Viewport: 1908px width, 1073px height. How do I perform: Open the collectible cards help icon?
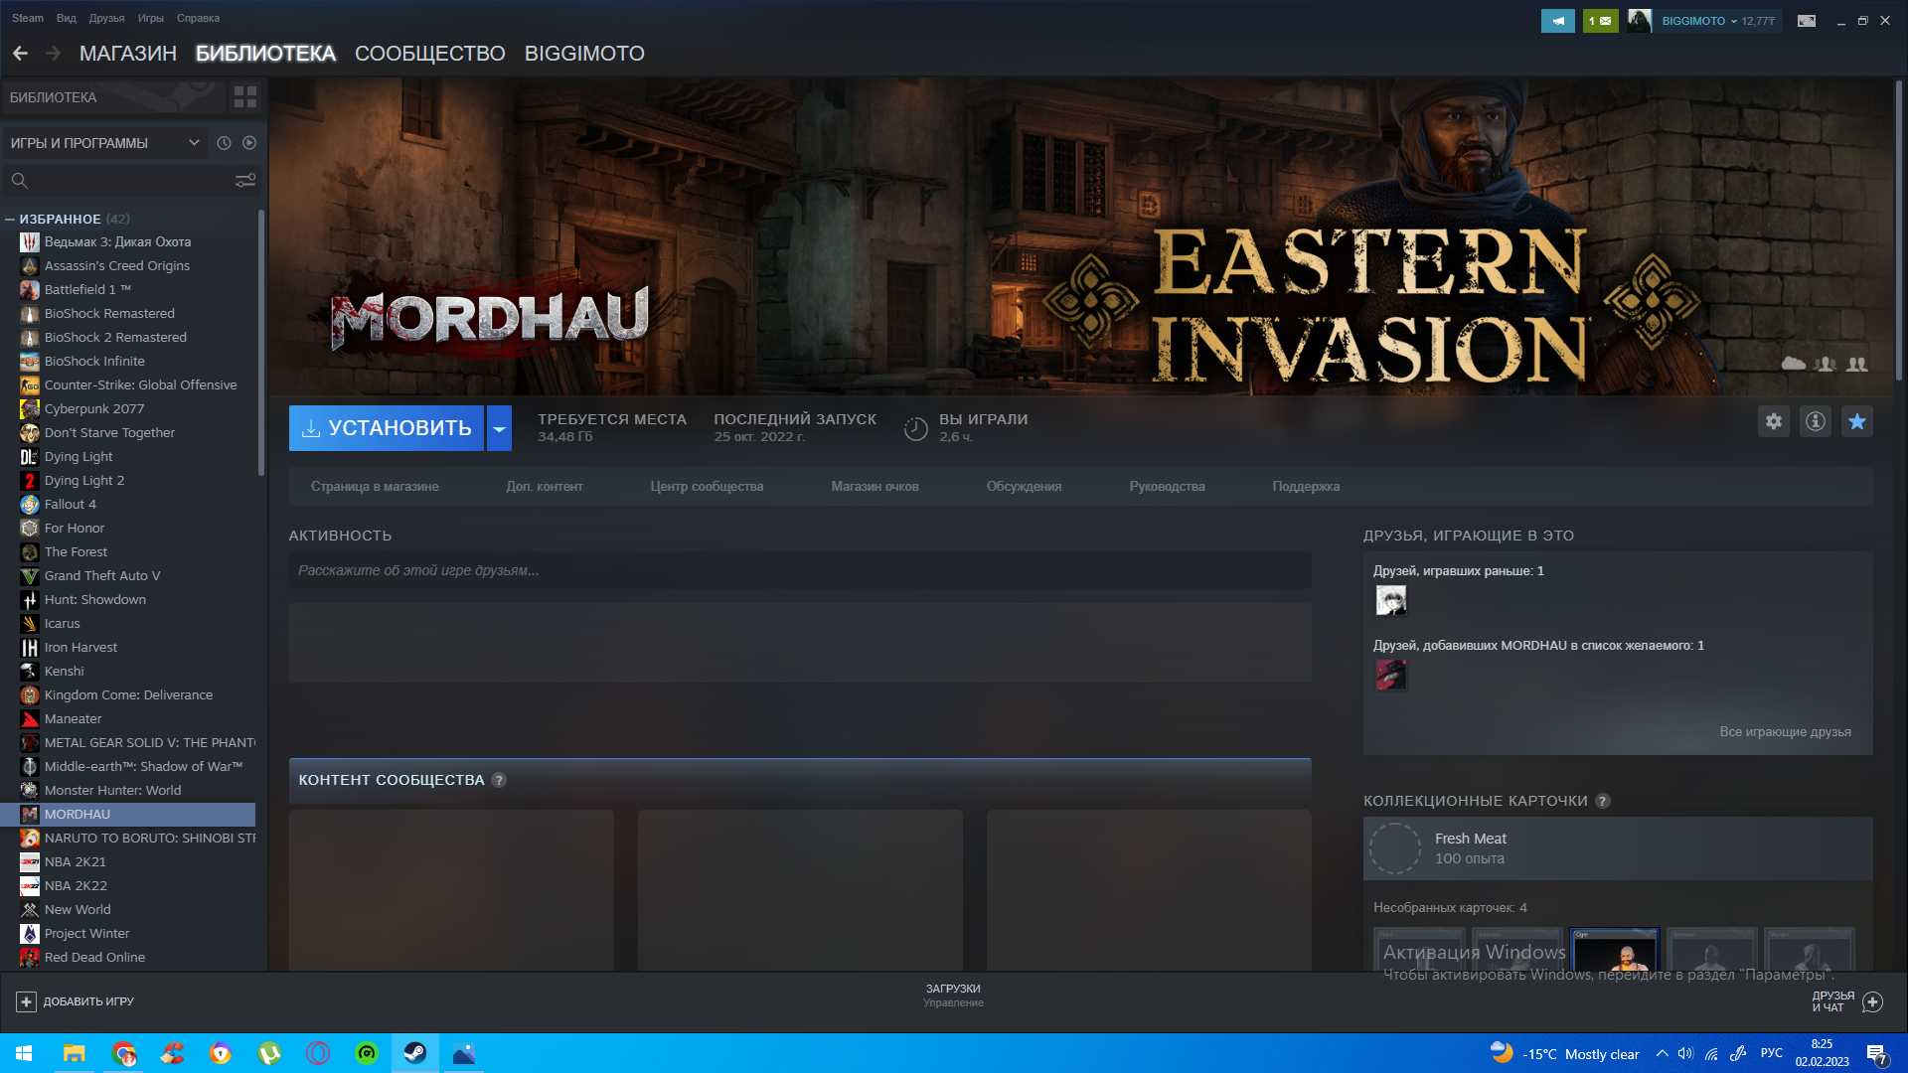1603,801
